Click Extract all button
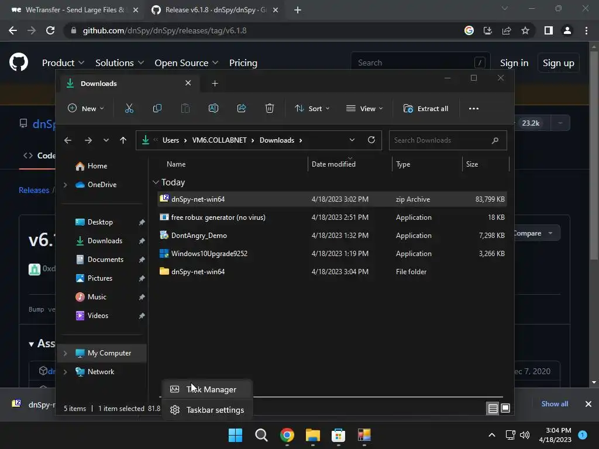Image resolution: width=599 pixels, height=449 pixels. coord(426,108)
